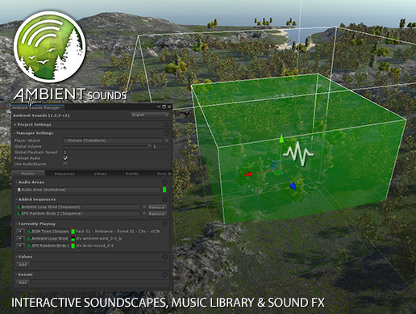The height and width of the screenshot is (314, 416).
Task: Click the Global Playback Speed field
Action: click(116, 153)
